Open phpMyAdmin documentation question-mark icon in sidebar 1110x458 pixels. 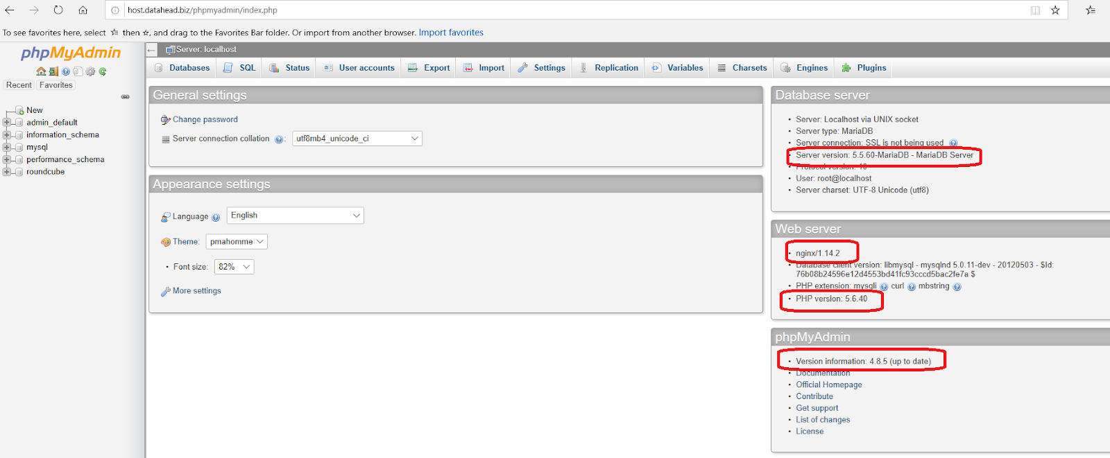(66, 71)
